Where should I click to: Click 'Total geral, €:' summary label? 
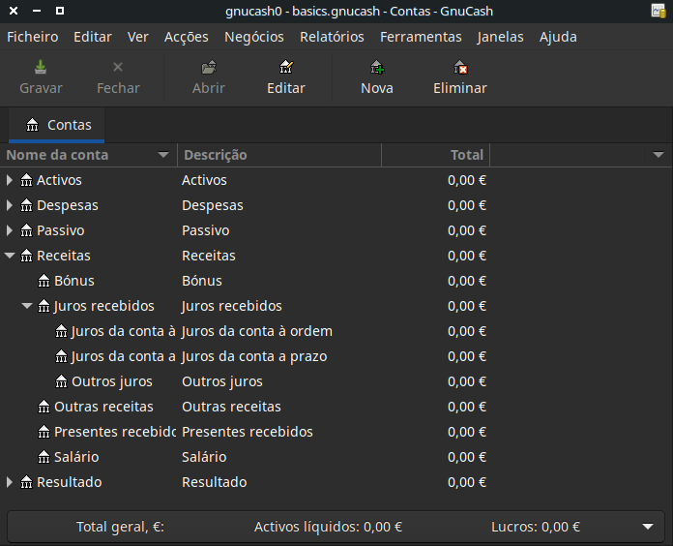[120, 527]
